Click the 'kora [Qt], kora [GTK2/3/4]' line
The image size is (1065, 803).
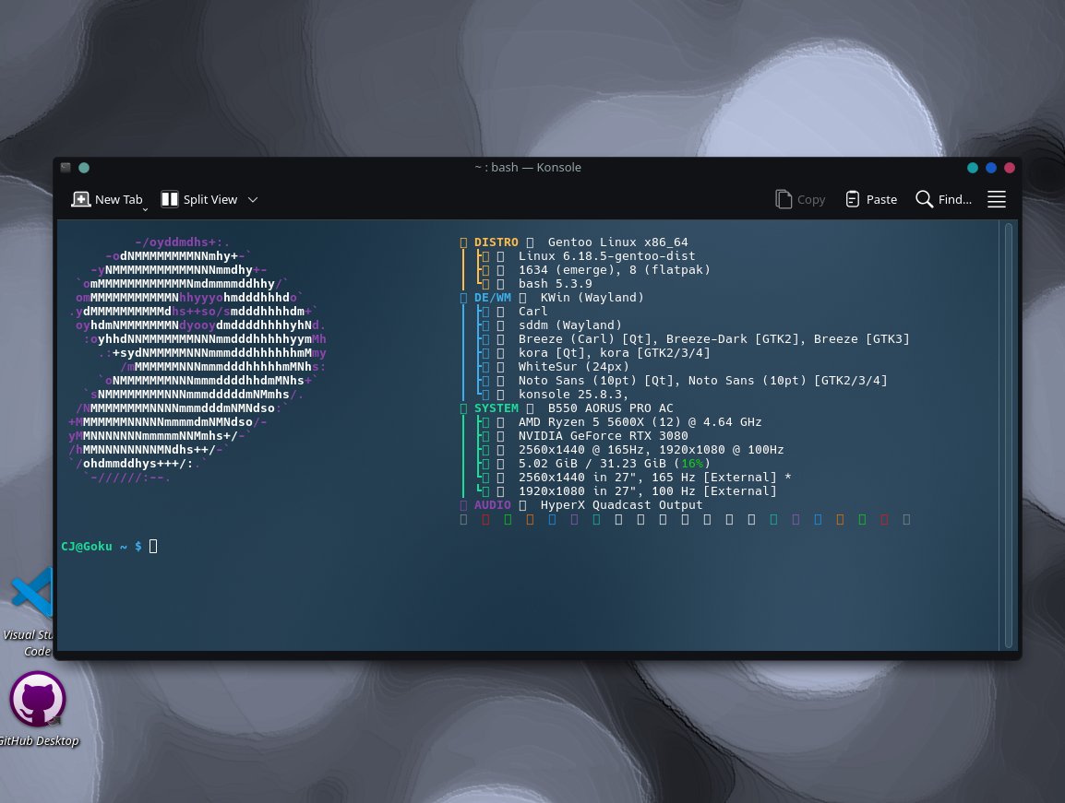coord(614,353)
